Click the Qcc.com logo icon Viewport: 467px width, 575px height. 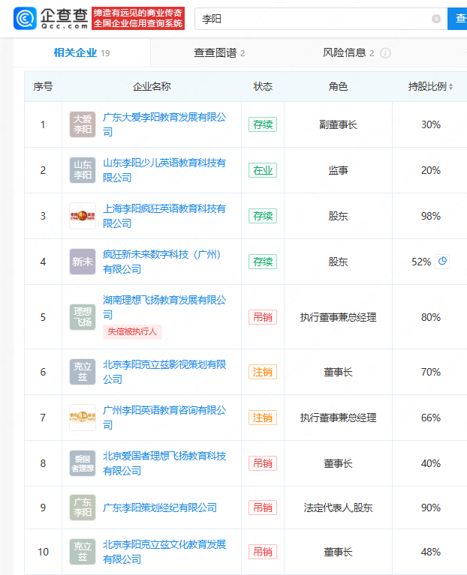coord(26,19)
